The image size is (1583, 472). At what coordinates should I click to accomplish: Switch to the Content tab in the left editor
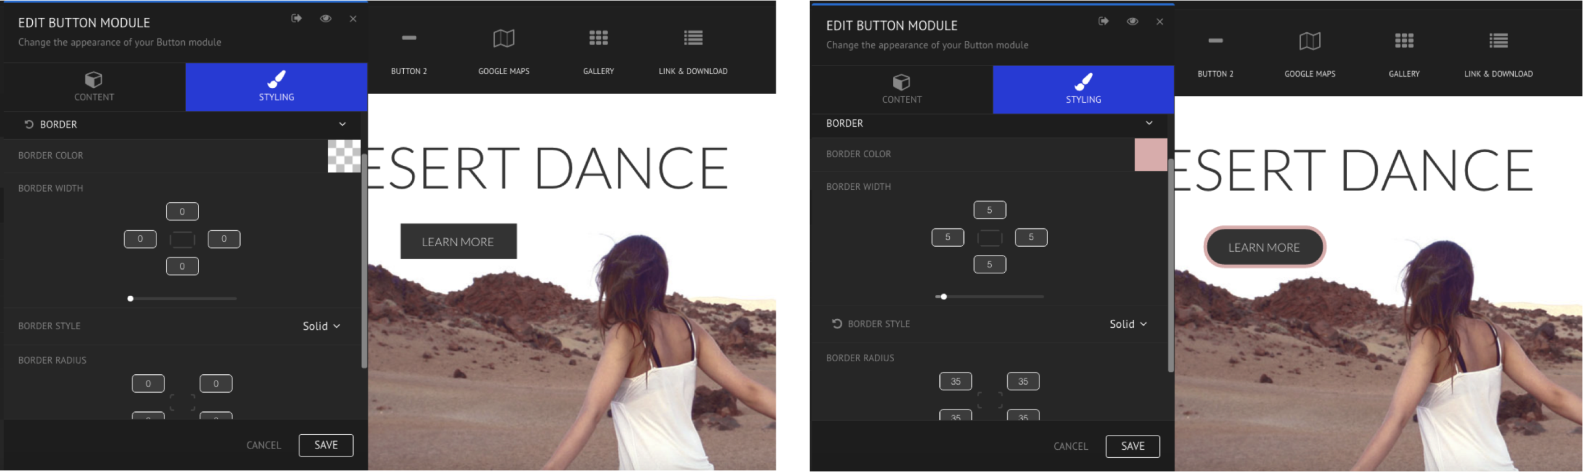[x=94, y=87]
